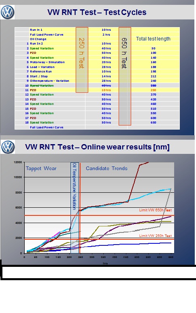Click 'Full Load Power Curve' in bottom row

47,128
